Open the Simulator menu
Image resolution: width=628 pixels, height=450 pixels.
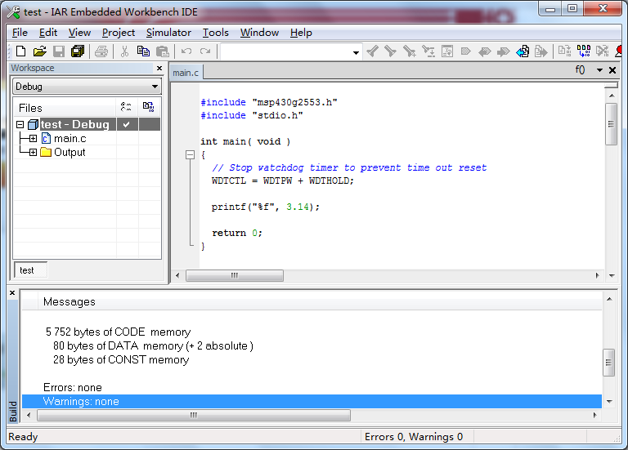[168, 33]
